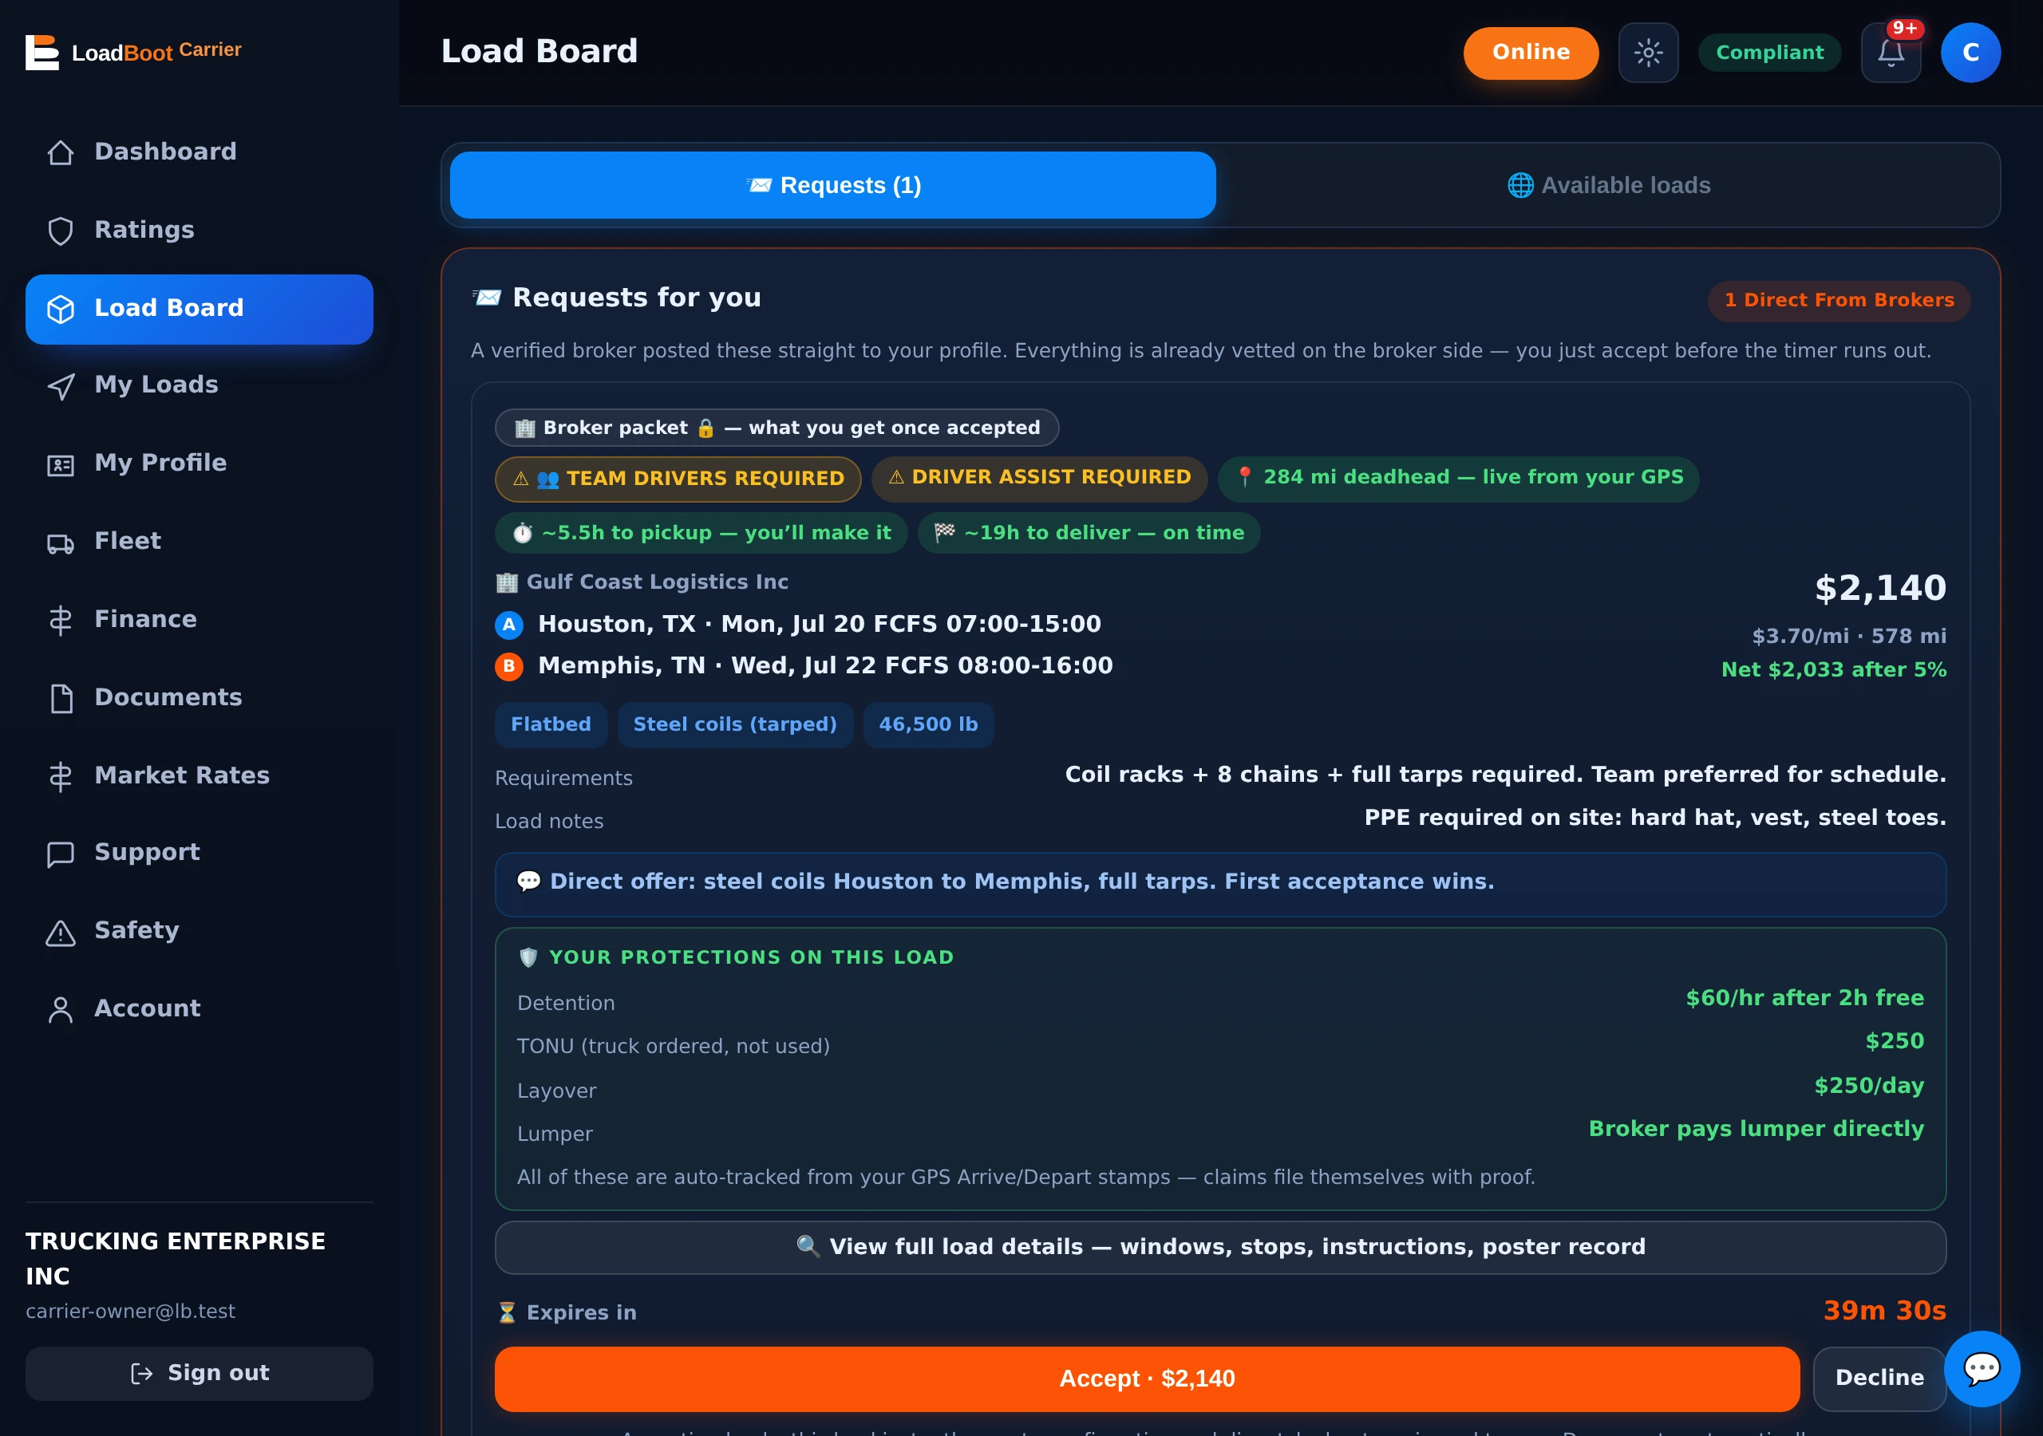Image resolution: width=2043 pixels, height=1436 pixels.
Task: Expand View full load details
Action: [1220, 1248]
